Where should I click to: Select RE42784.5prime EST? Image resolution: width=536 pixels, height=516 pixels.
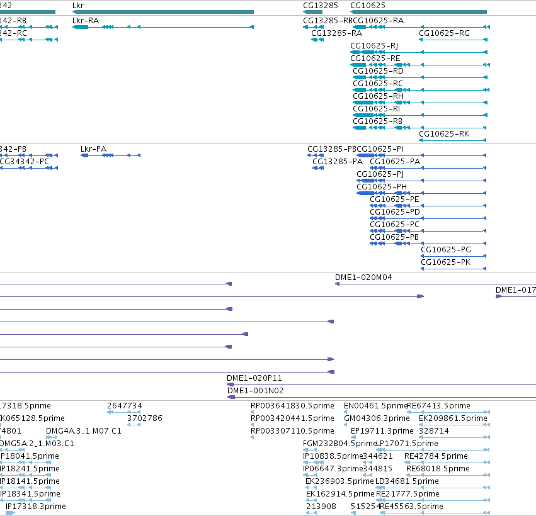447,463
